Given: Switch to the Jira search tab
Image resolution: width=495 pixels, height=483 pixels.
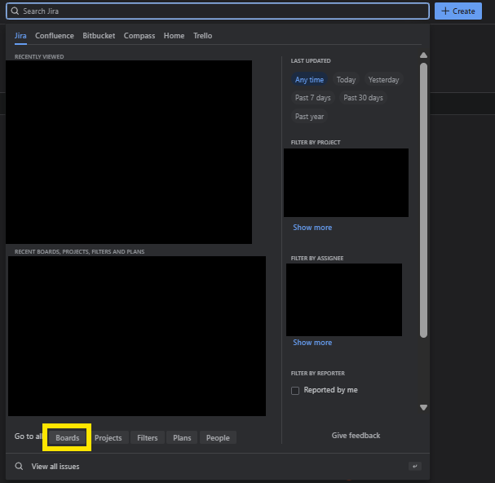Looking at the screenshot, I should pyautogui.click(x=20, y=36).
